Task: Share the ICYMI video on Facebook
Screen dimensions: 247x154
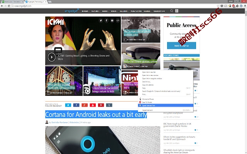Action: pos(107,20)
